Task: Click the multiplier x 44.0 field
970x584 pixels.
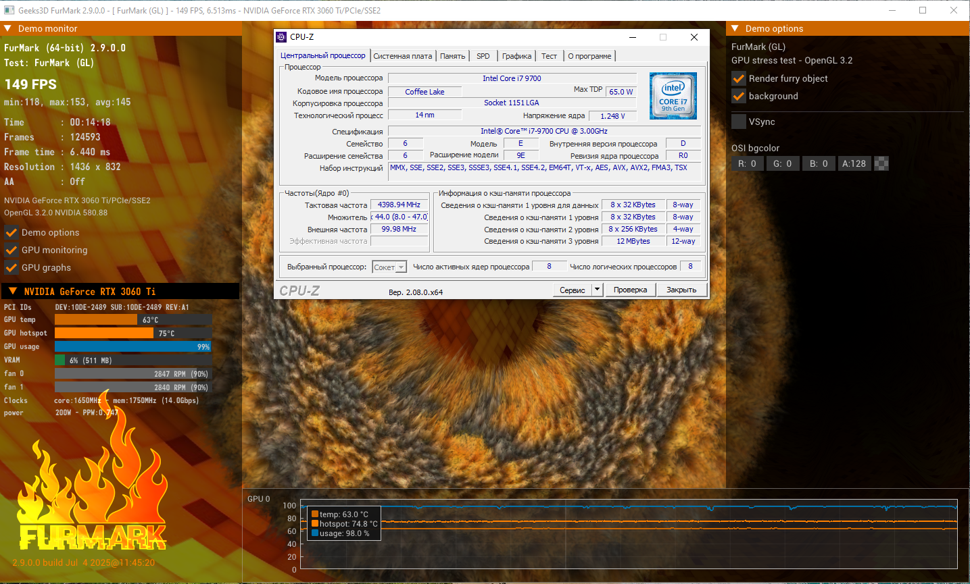Action: click(x=399, y=217)
